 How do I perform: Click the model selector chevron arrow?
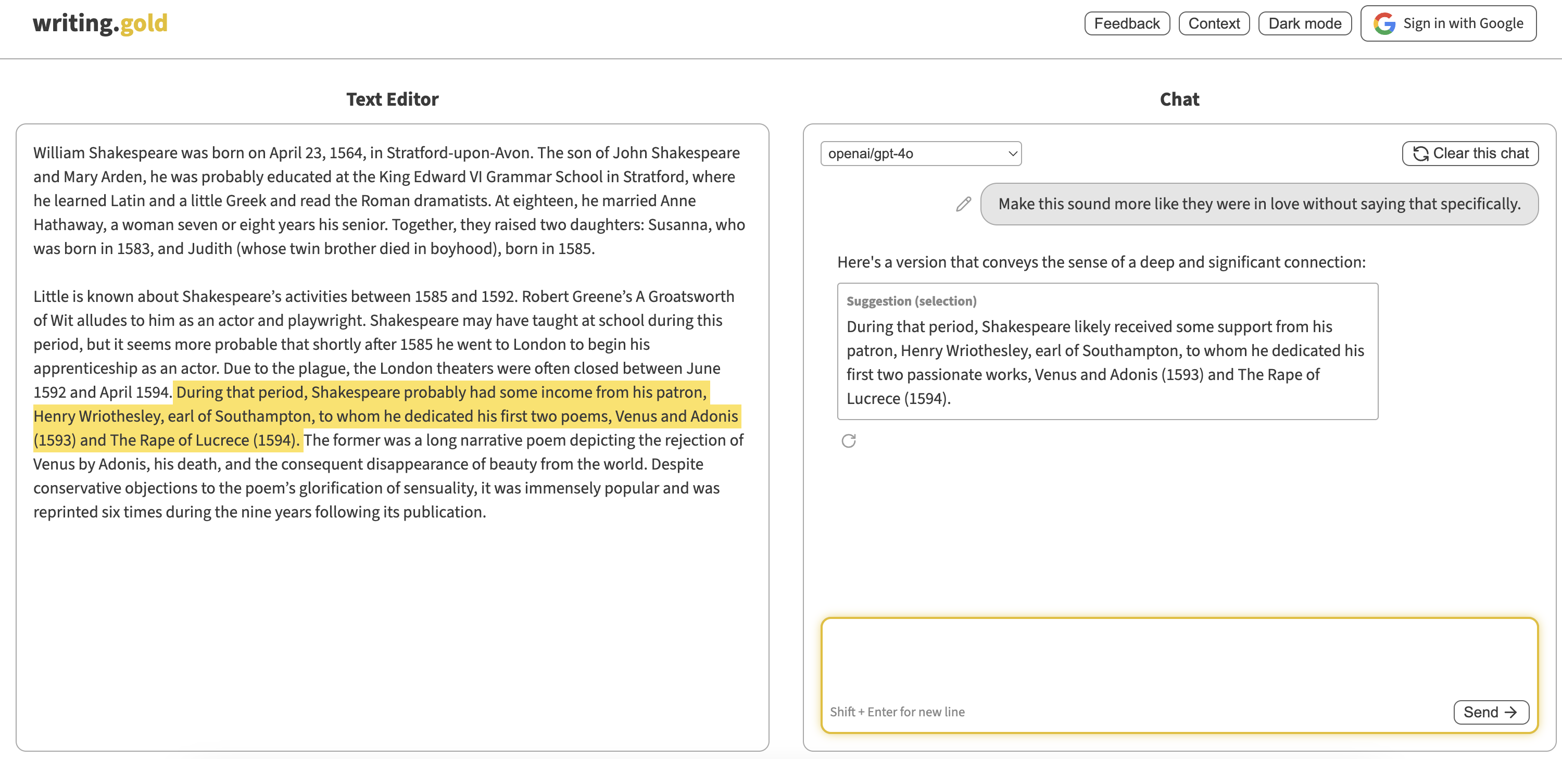point(1012,154)
